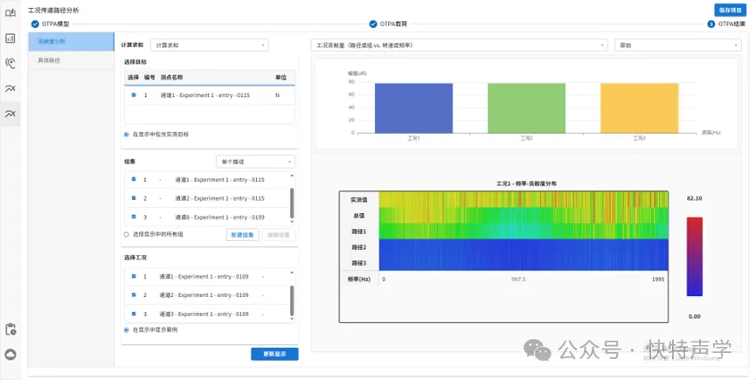This screenshot has height=380, width=756.
Task: Click the 0.00 minimum scale value
Action: 694,316
